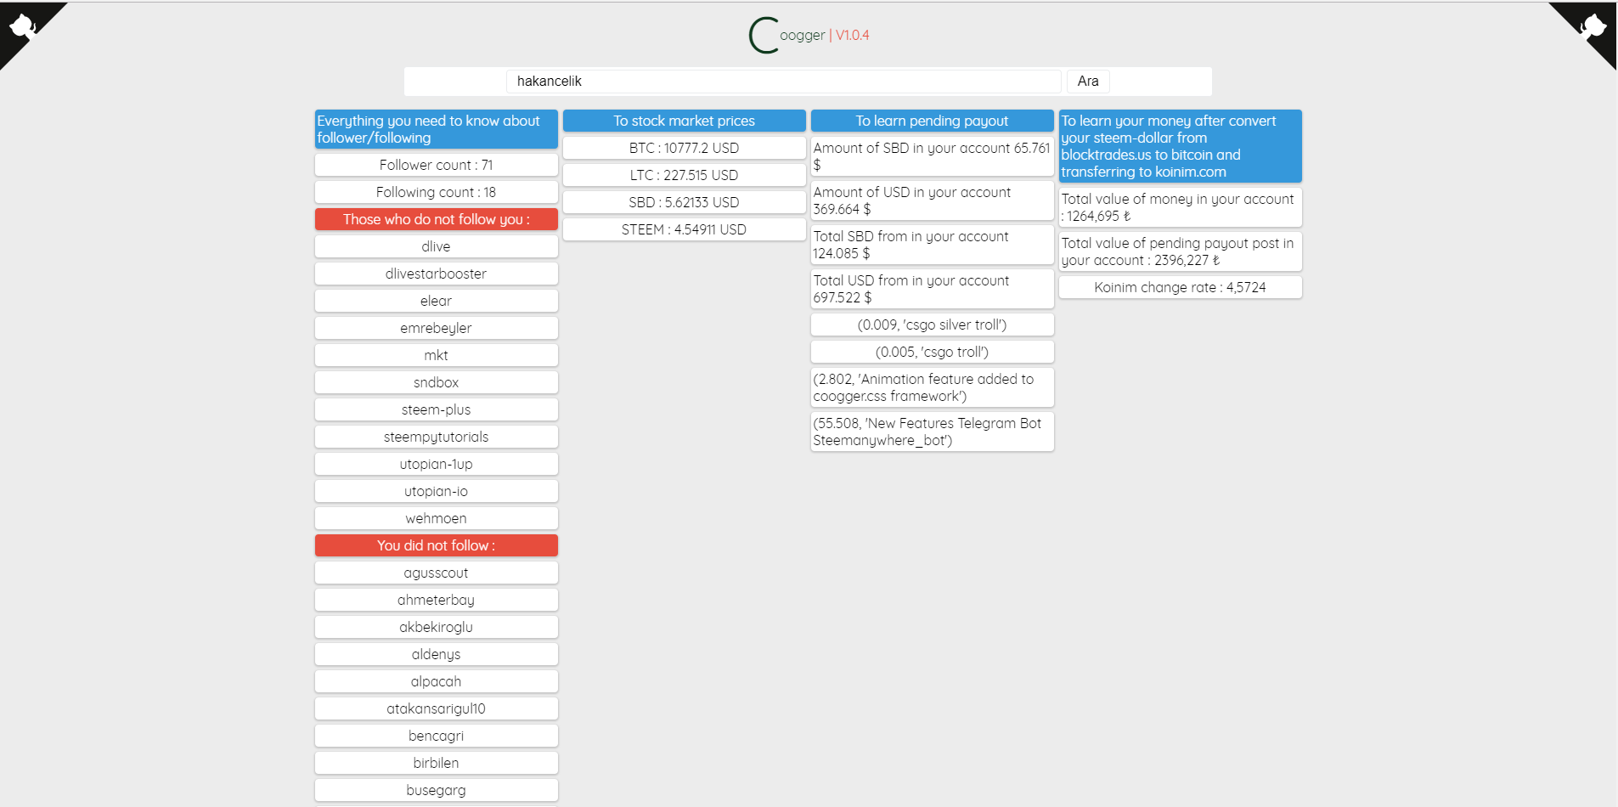Select the alpacah username row

(x=437, y=681)
